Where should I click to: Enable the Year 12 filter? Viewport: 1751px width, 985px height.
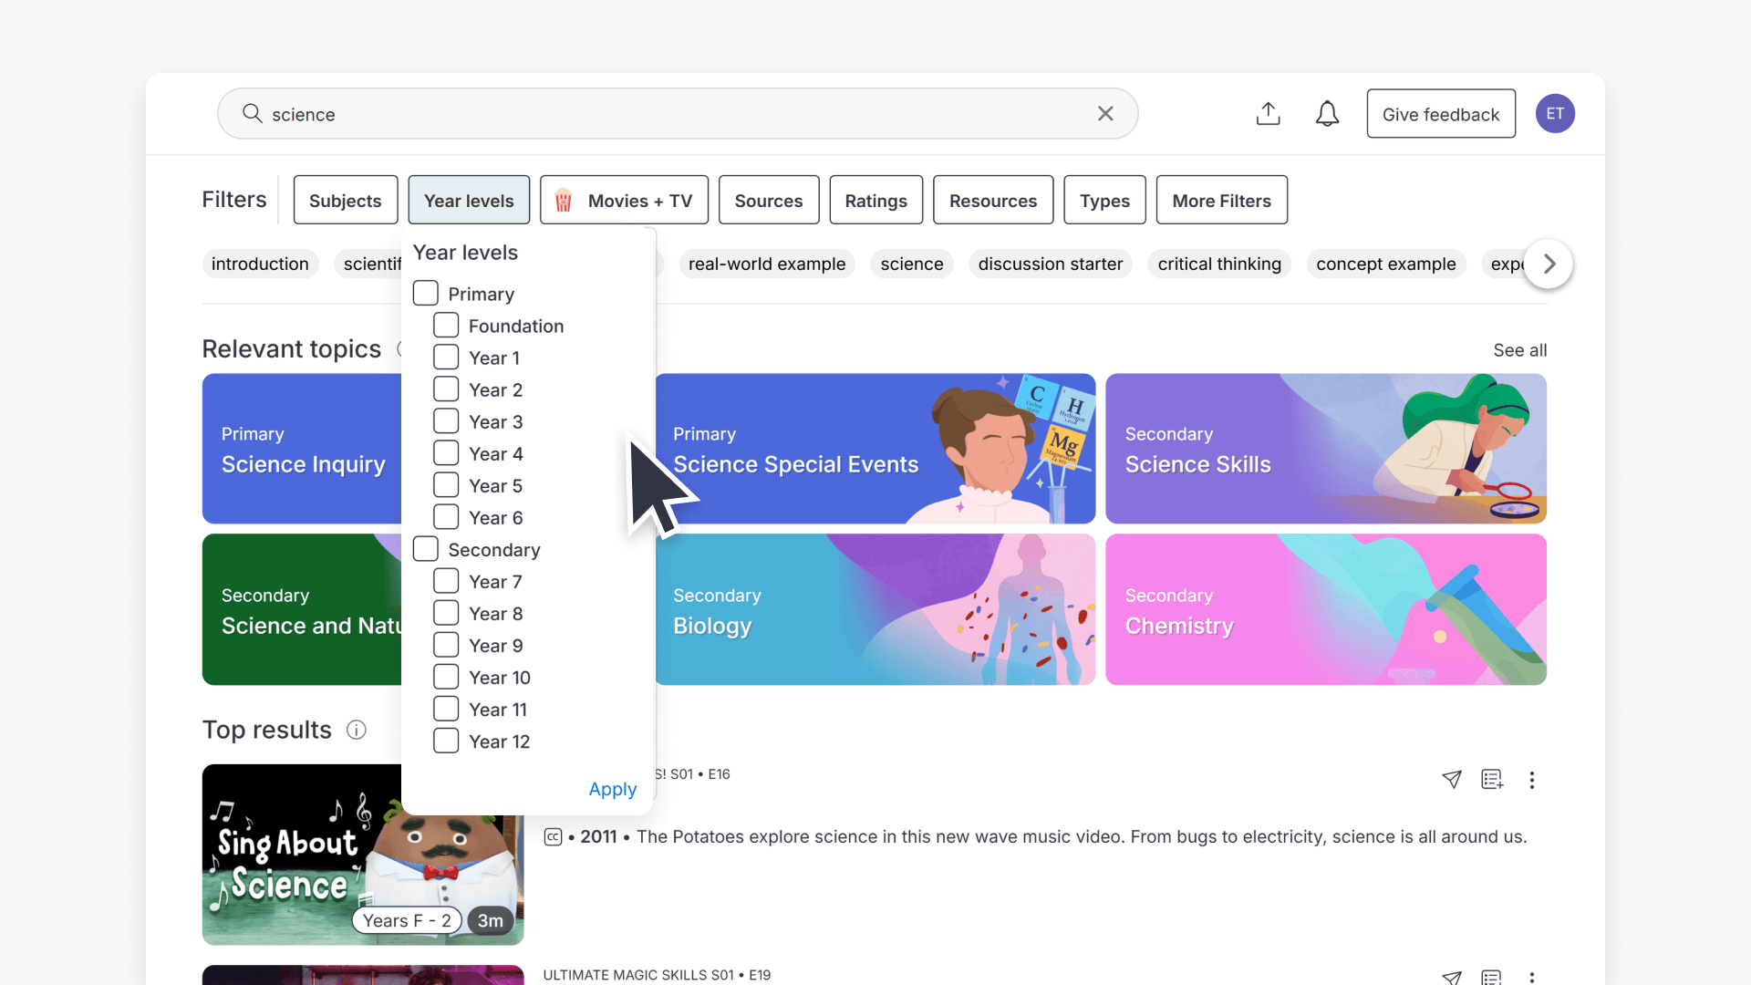click(x=446, y=741)
